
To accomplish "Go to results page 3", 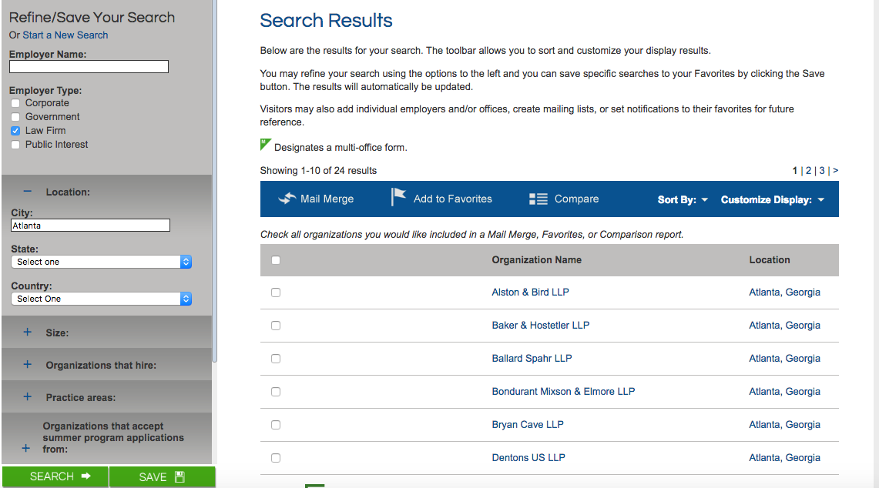I will coord(822,170).
